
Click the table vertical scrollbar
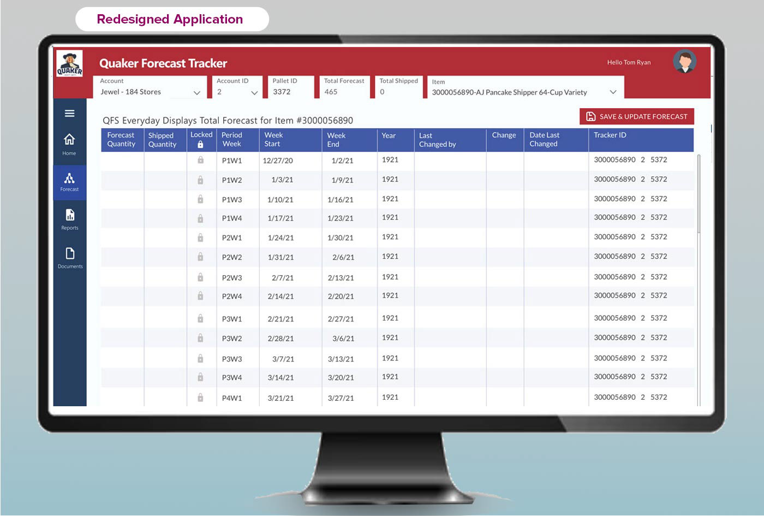[x=699, y=193]
